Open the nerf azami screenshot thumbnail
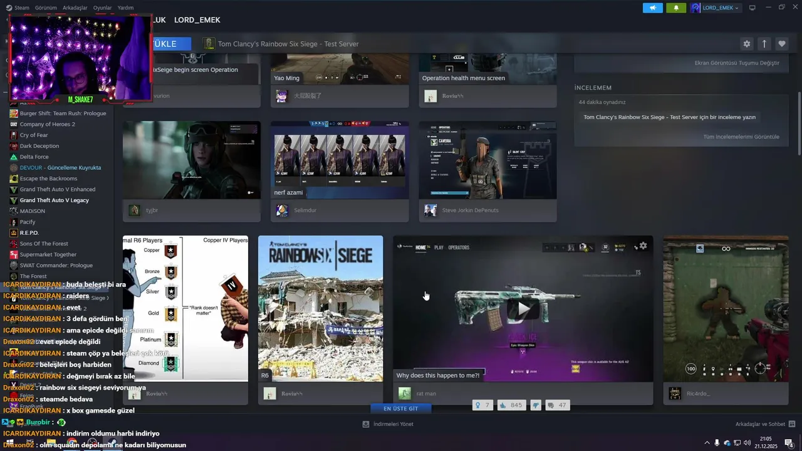 (x=340, y=160)
